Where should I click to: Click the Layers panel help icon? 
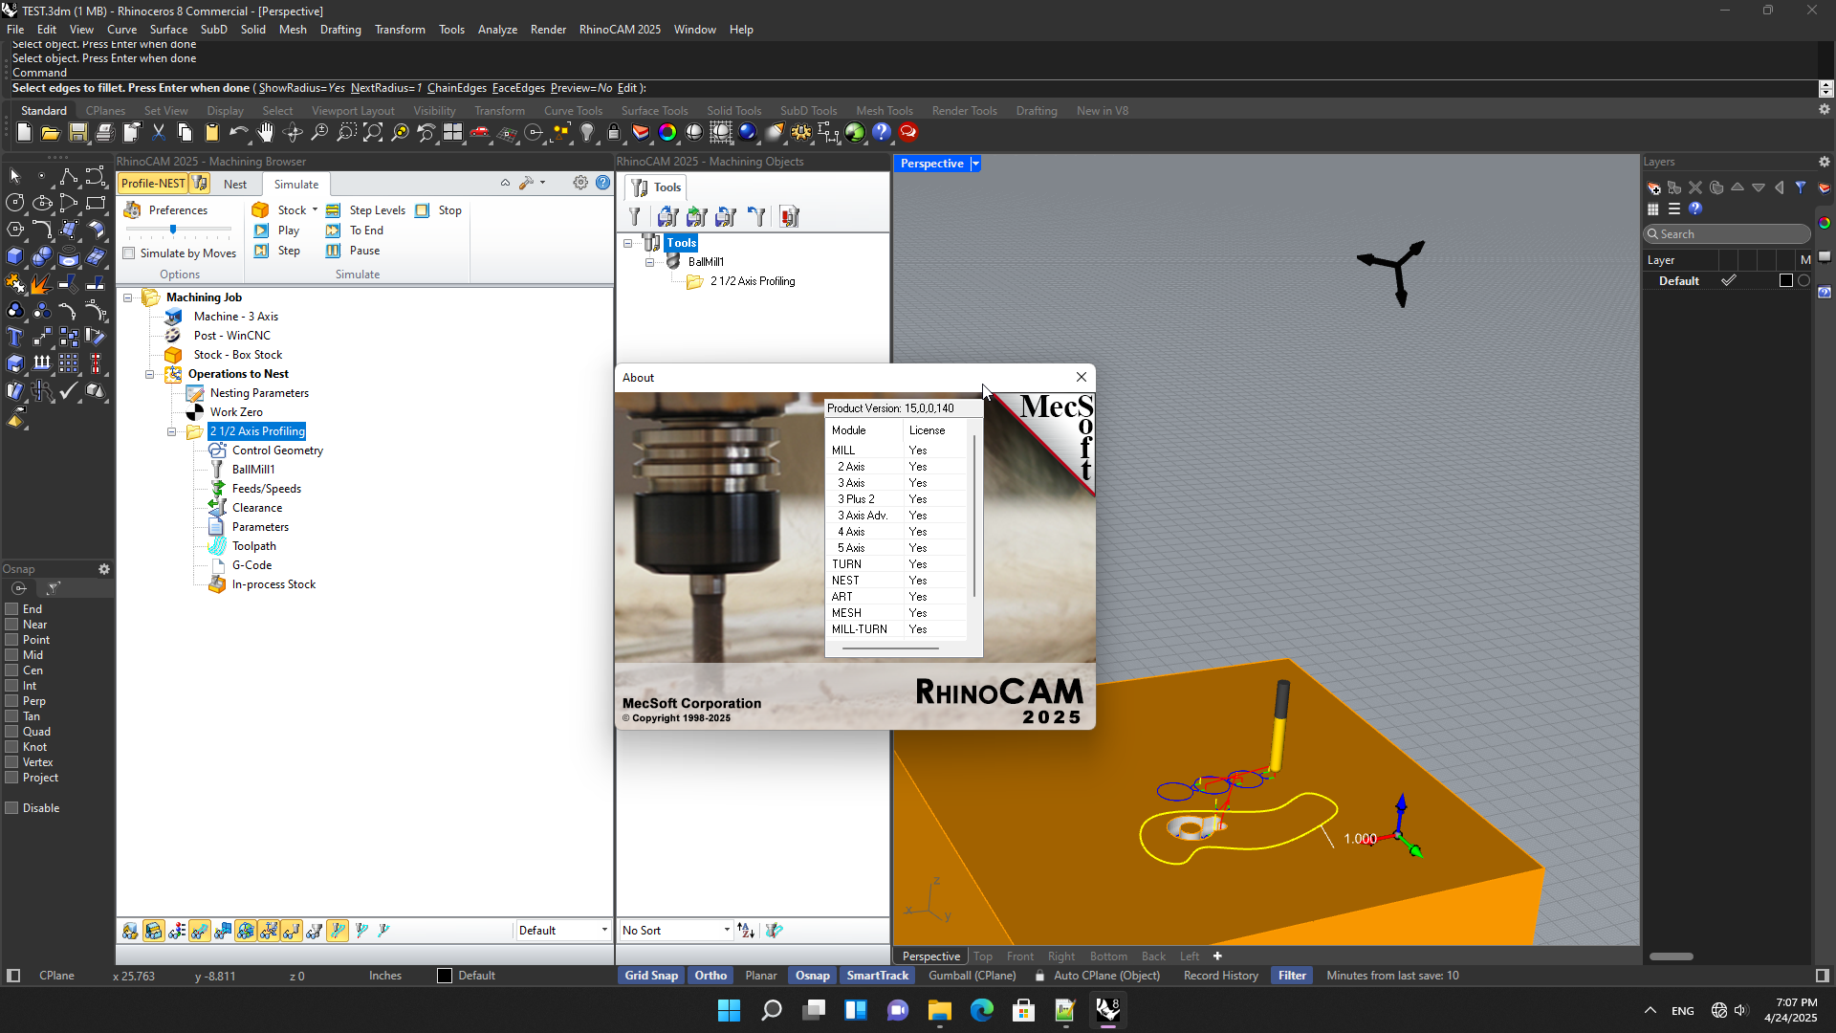click(1695, 209)
